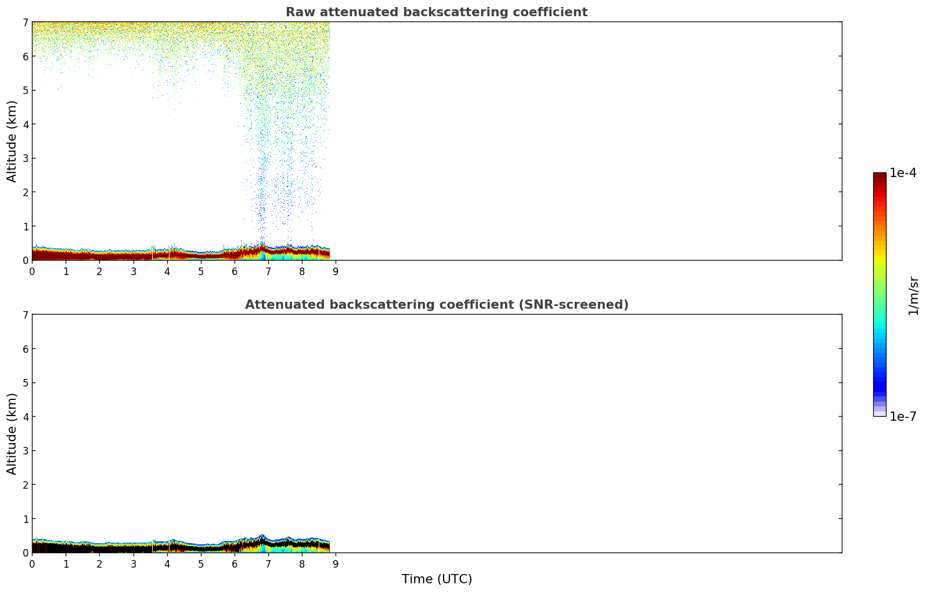Click the 7 km altitude tick on top plot
Image resolution: width=926 pixels, height=592 pixels.
(x=25, y=22)
